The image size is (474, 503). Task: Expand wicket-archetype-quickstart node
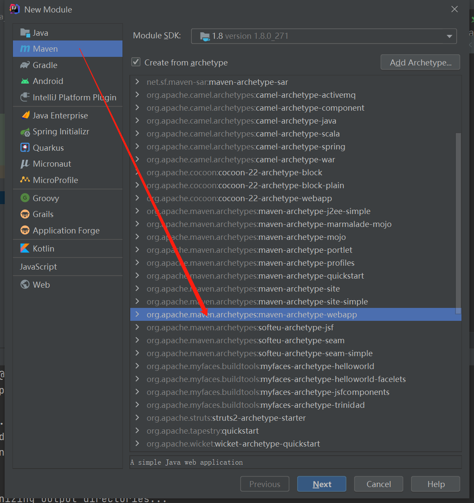click(x=137, y=444)
